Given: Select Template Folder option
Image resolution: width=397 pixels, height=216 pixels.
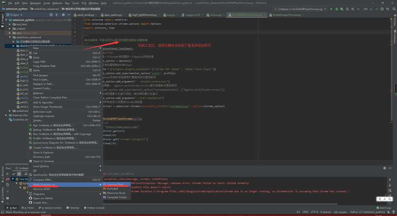Looking at the screenshot, I should tap(117, 197).
